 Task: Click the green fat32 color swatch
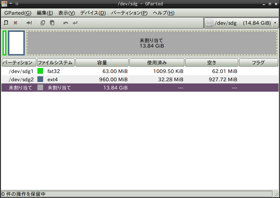point(40,71)
